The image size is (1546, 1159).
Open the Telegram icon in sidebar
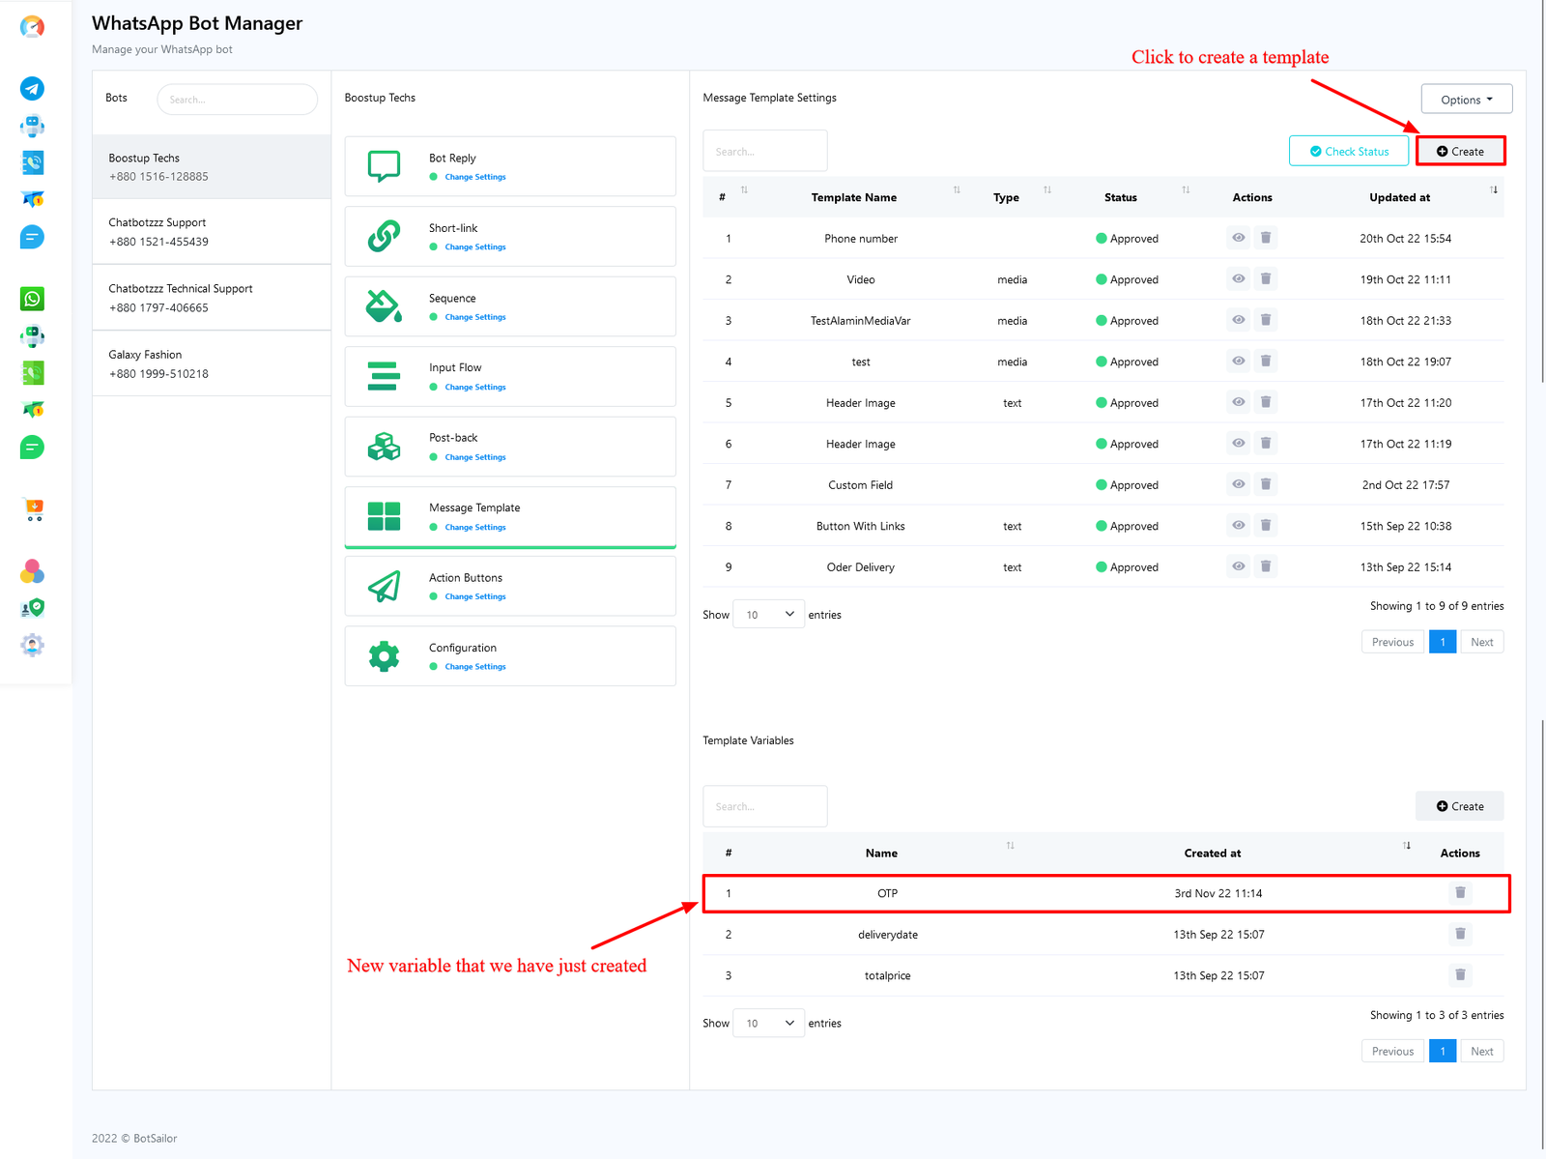(32, 89)
